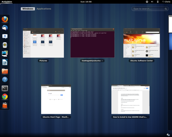Launch Terminal from the dash
172x137 pixels.
tap(5, 88)
